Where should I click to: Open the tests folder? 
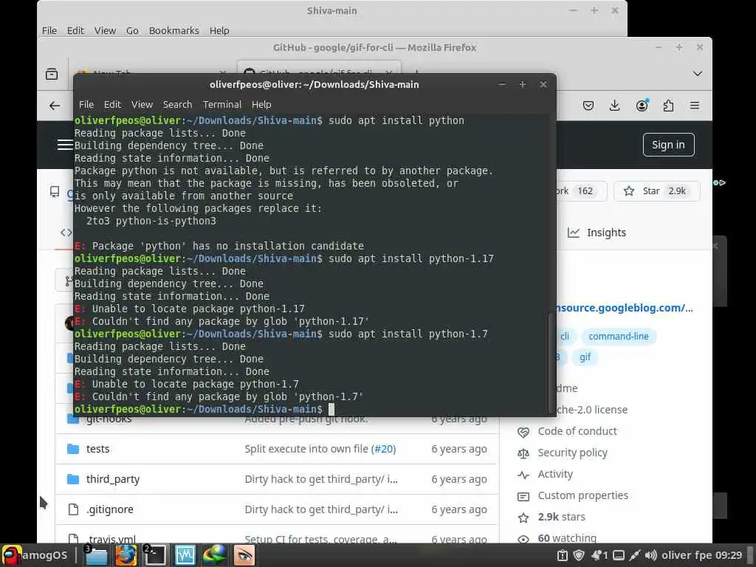point(98,449)
